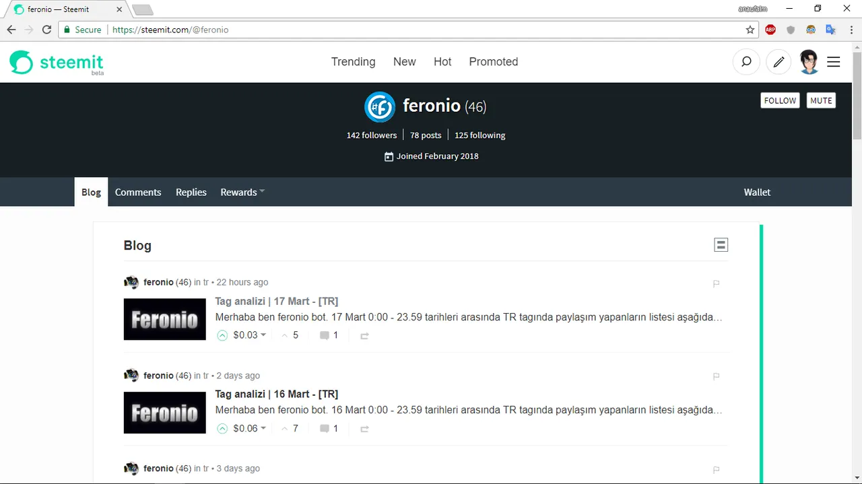Click the '2 days ago' timestamp
The height and width of the screenshot is (484, 862).
tap(238, 376)
